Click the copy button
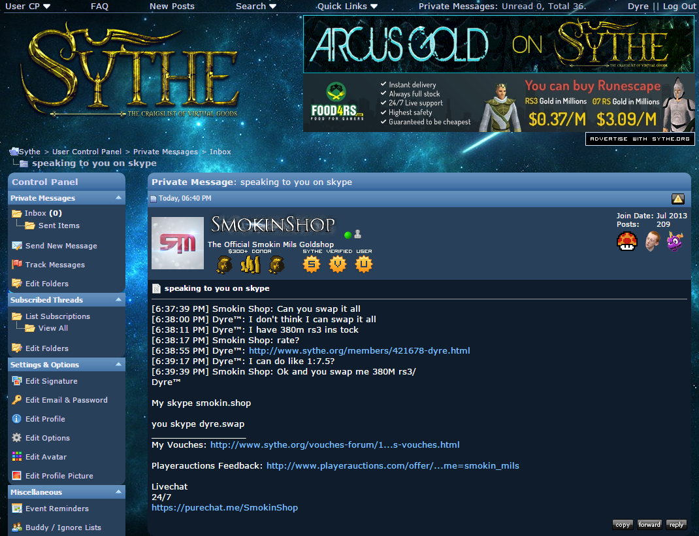Screen dimensions: 699x536 [623, 524]
